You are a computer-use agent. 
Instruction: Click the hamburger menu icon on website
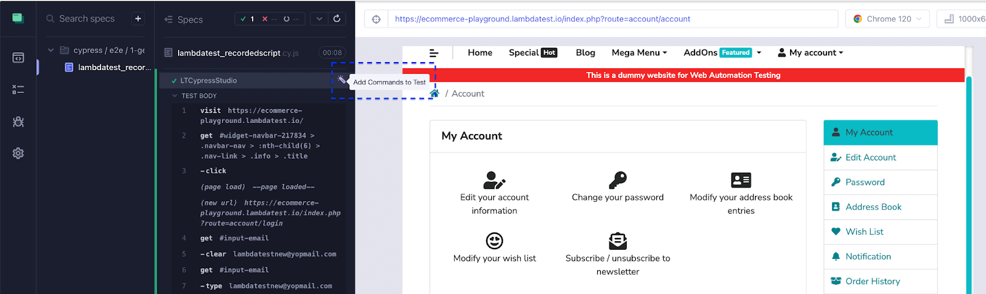434,54
